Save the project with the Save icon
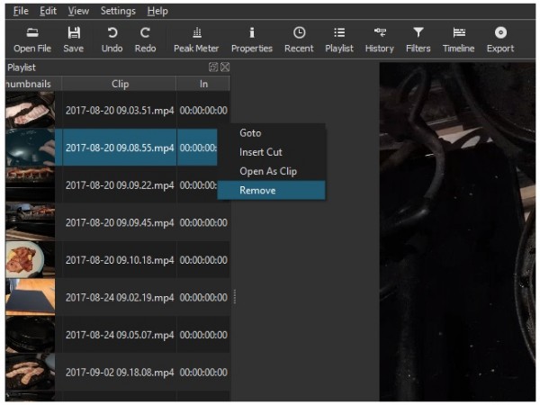Image resolution: width=540 pixels, height=405 pixels. 74,40
